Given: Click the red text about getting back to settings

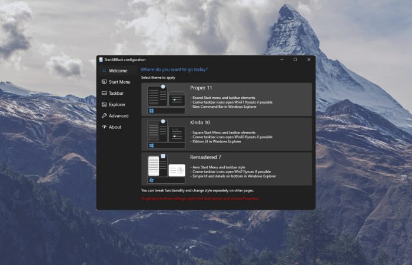Looking at the screenshot, I should (x=200, y=199).
